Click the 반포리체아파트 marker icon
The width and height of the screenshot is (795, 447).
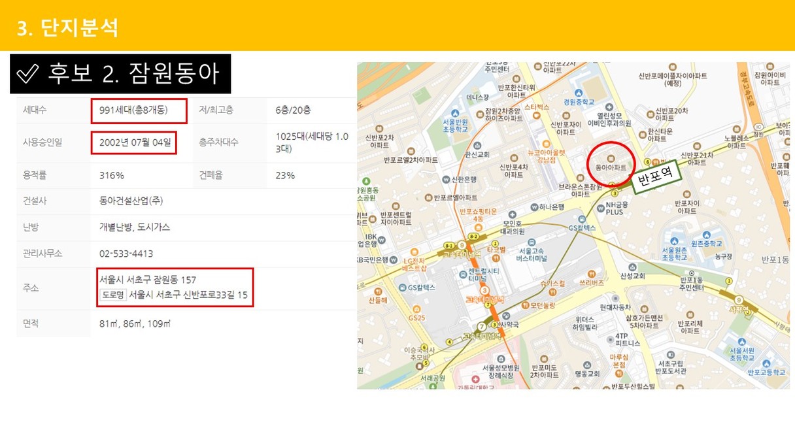pyautogui.click(x=689, y=315)
